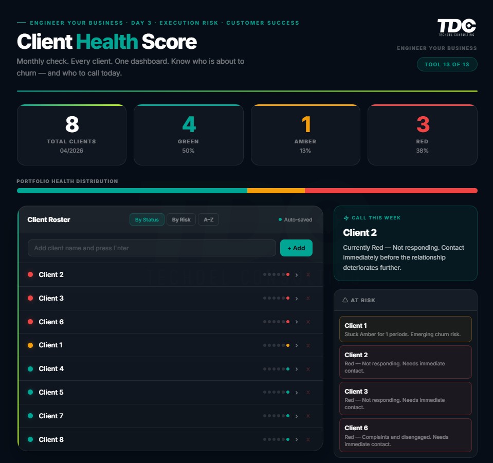493x463 pixels.
Task: Click the Add client name input field
Action: point(152,248)
